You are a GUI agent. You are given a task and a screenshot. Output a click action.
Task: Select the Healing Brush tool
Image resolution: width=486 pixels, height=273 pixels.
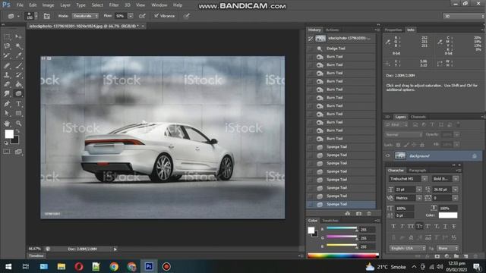7,65
